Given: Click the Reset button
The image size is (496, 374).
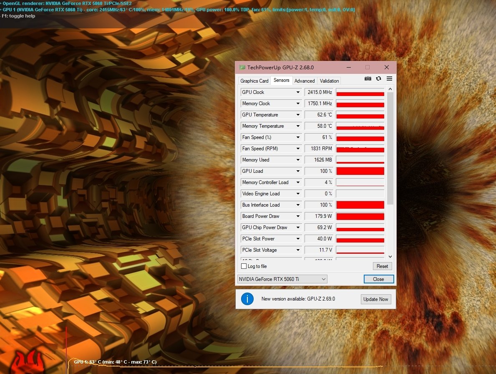Looking at the screenshot, I should [x=382, y=266].
